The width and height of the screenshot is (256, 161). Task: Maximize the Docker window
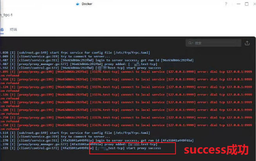246,4
